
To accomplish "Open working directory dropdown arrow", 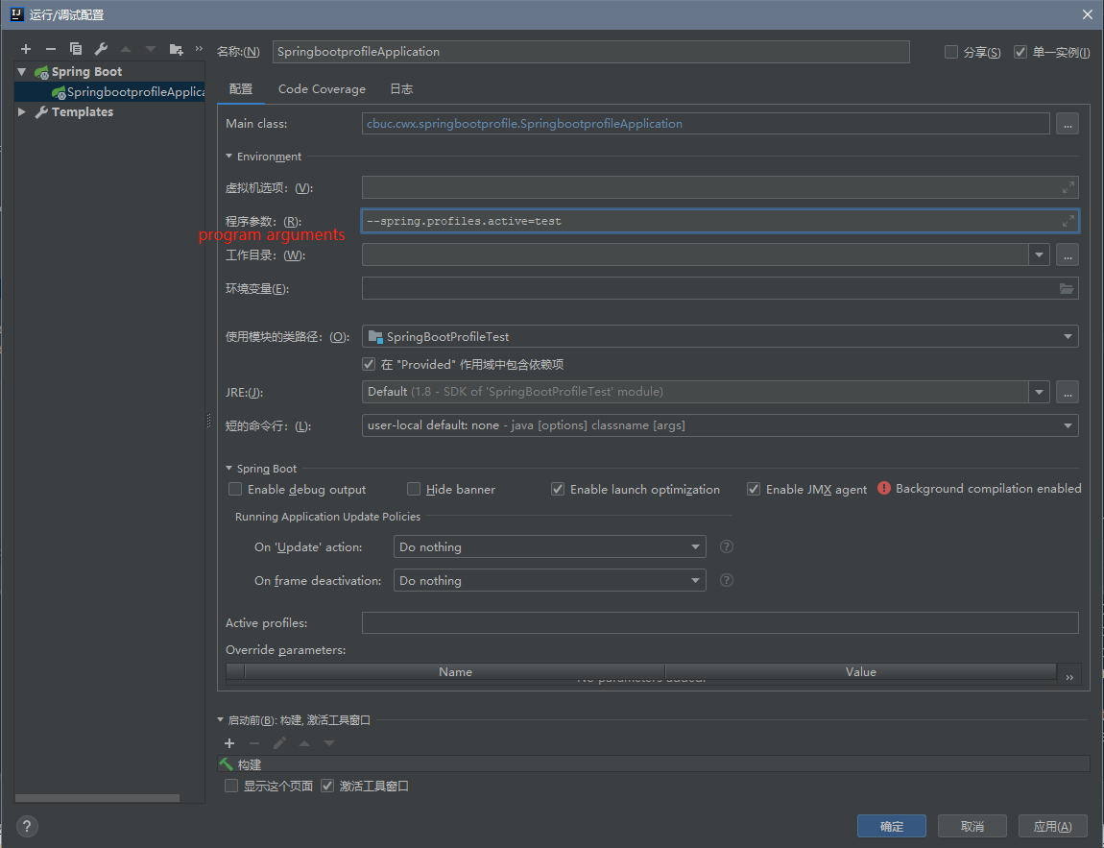I will click(1040, 254).
